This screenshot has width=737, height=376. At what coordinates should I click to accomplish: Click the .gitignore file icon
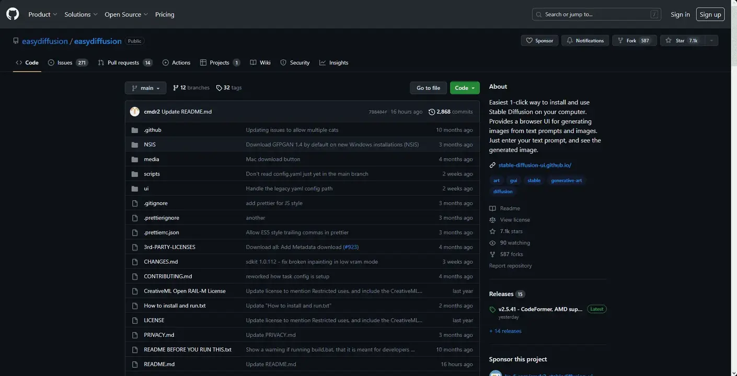click(x=135, y=203)
